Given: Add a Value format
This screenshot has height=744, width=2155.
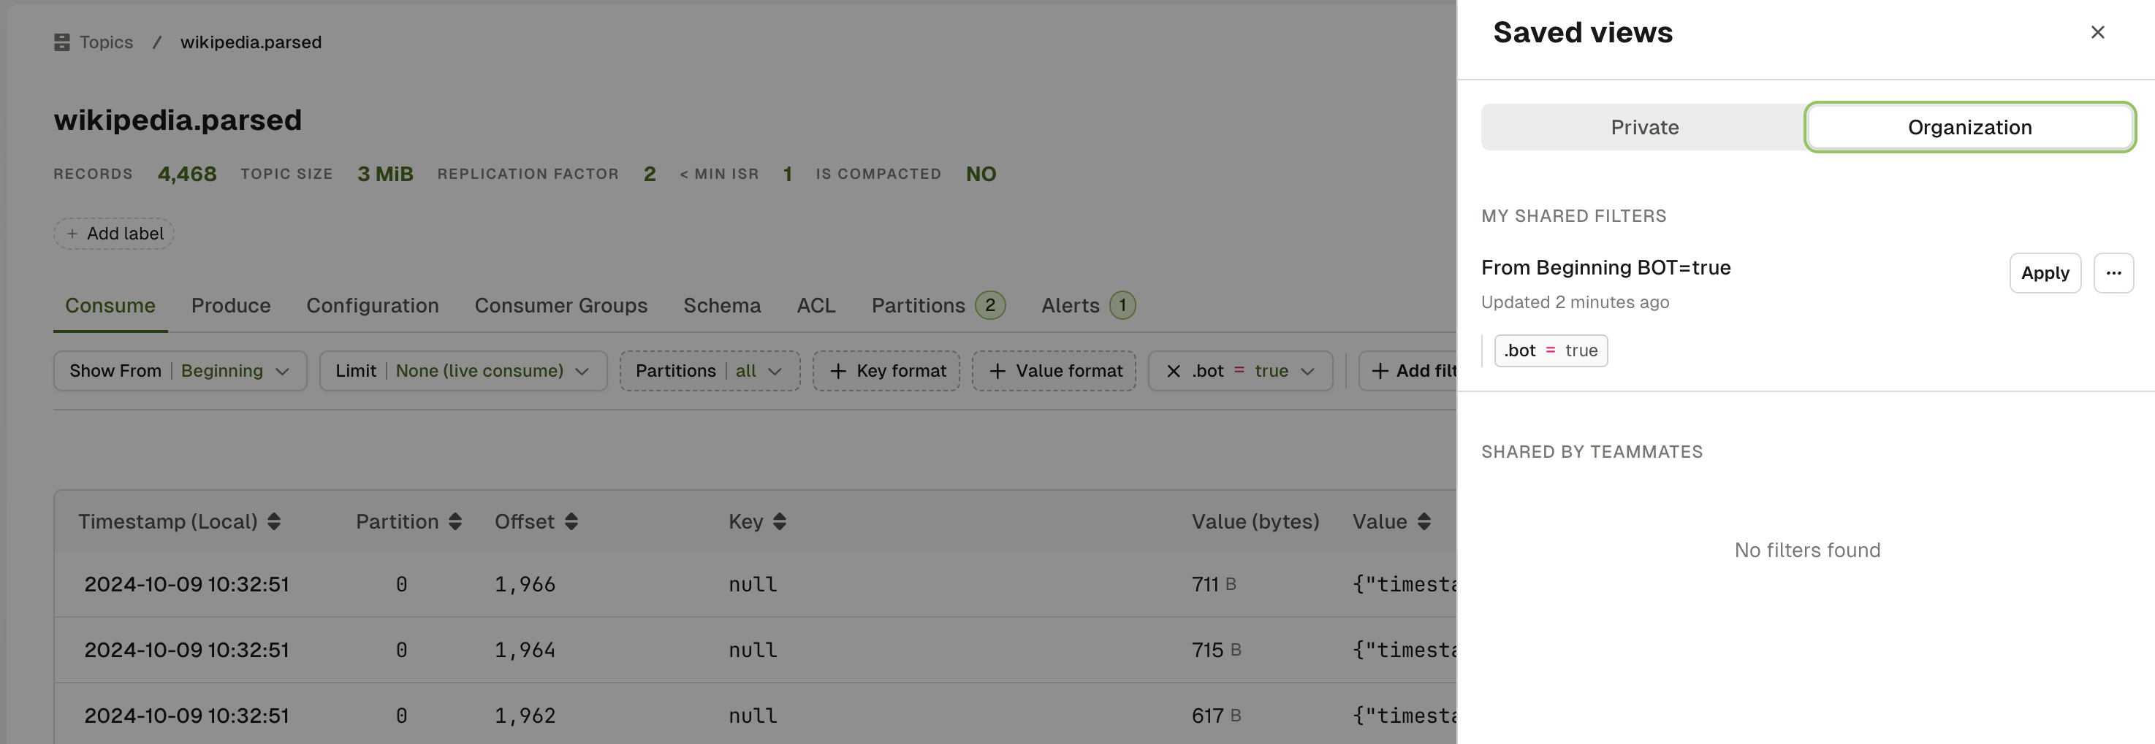Looking at the screenshot, I should 1053,370.
